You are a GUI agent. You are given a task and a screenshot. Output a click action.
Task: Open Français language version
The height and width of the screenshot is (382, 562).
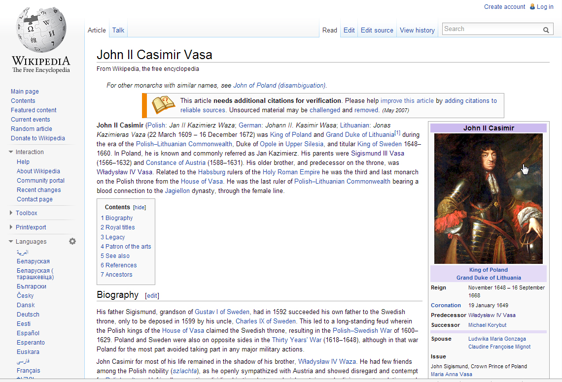coord(28,371)
